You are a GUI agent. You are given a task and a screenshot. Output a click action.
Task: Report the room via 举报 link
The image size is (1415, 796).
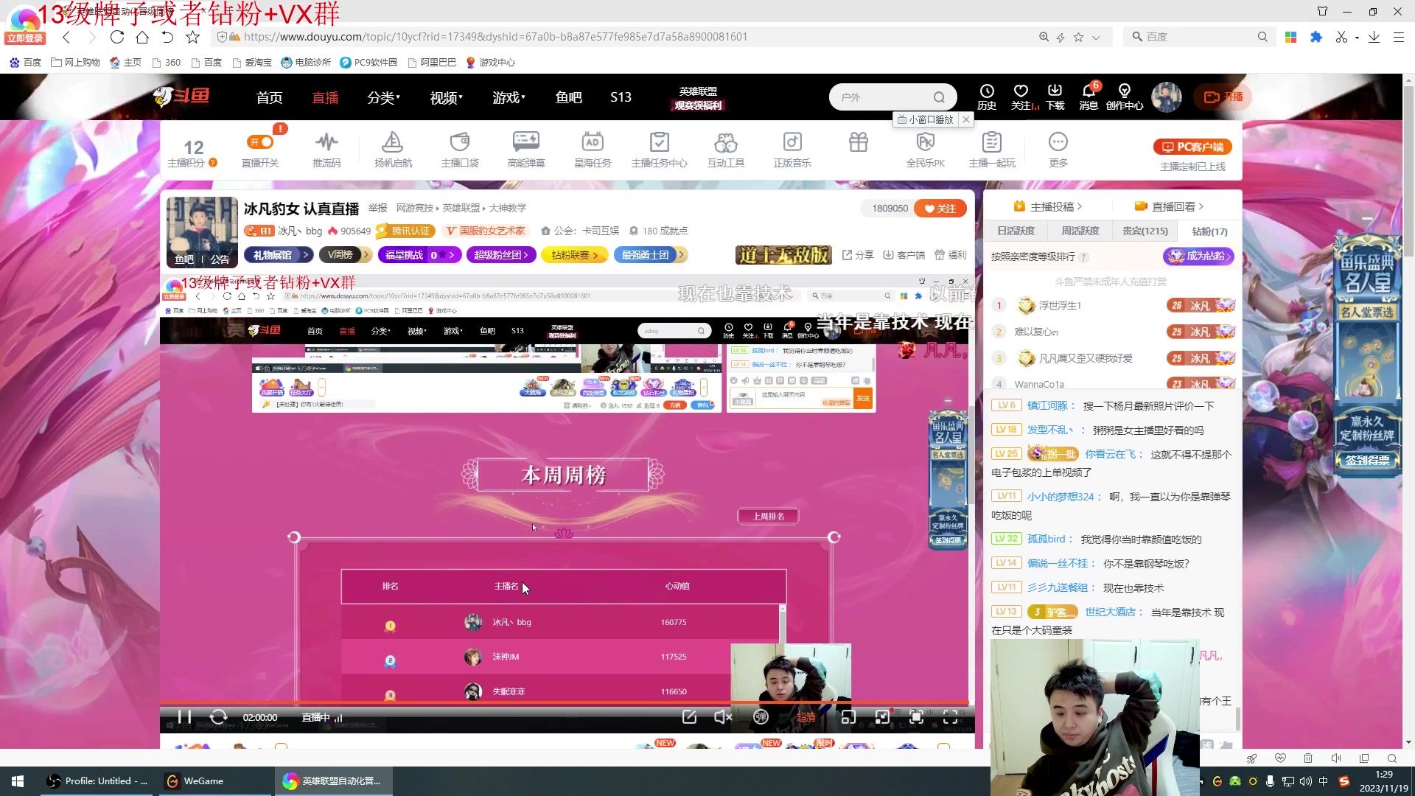point(377,208)
